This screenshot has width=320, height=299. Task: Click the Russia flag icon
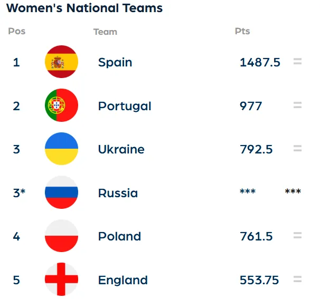pos(62,192)
